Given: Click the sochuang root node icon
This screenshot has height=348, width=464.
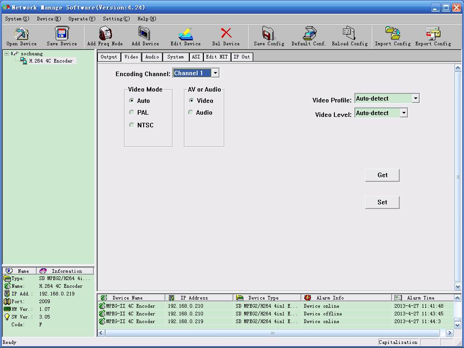Looking at the screenshot, I should (14, 53).
